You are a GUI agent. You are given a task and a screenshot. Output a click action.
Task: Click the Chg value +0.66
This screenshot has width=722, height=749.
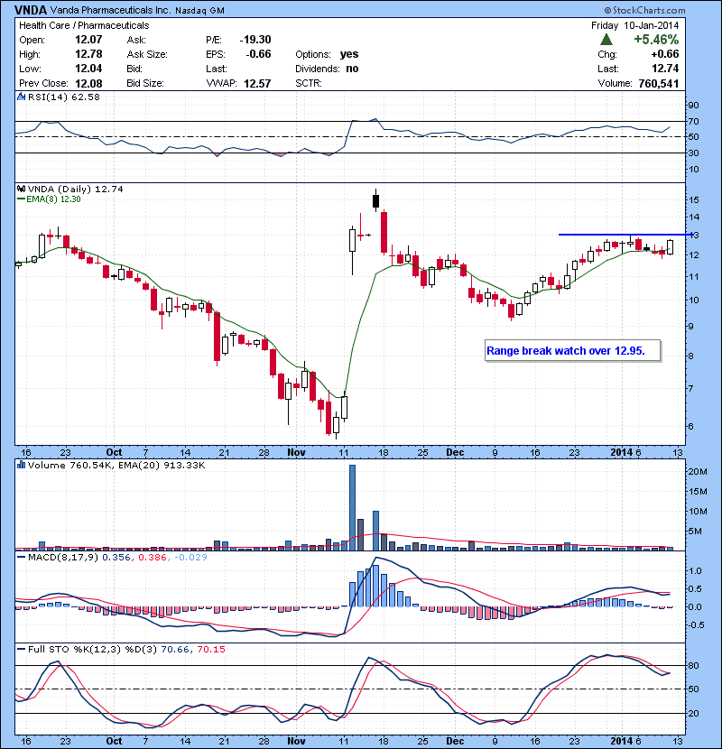click(664, 54)
